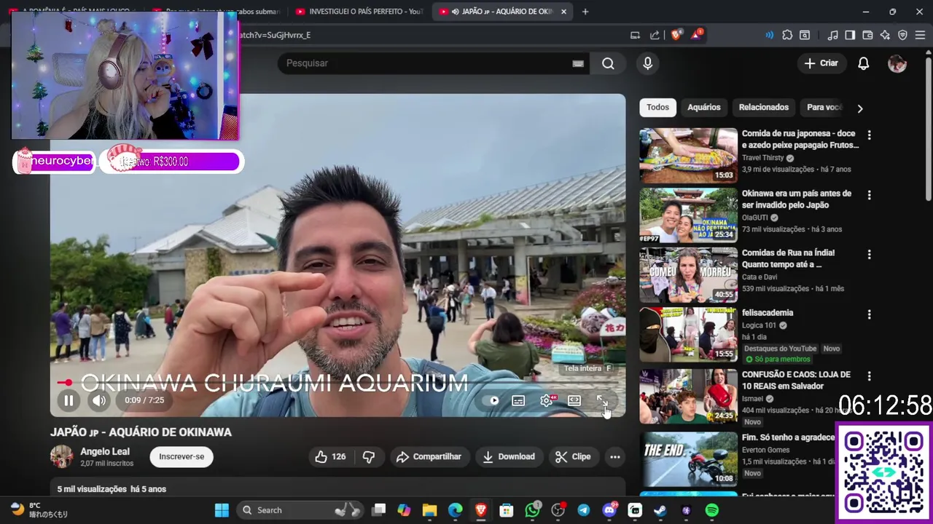Mute the video volume icon
The width and height of the screenshot is (933, 524).
pos(99,400)
